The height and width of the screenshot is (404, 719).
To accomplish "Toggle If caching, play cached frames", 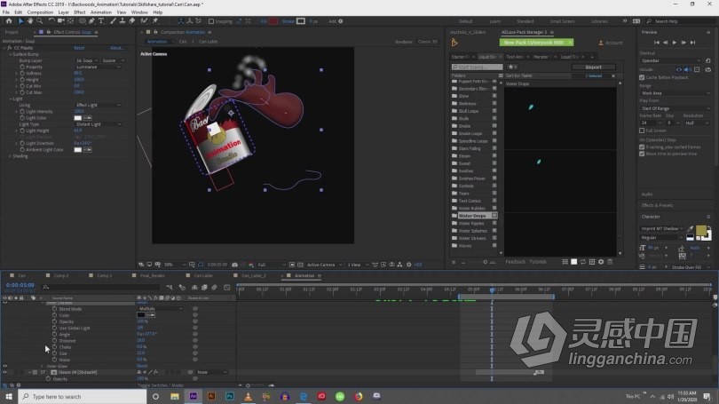I will (x=642, y=147).
